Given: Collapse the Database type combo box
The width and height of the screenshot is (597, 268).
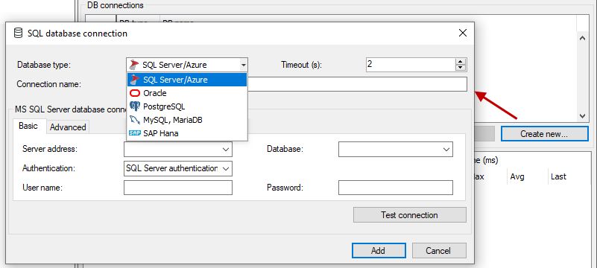Looking at the screenshot, I should click(243, 65).
